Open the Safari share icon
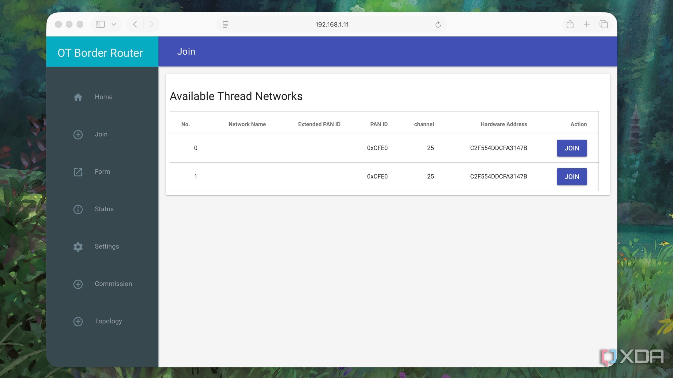 pos(570,24)
